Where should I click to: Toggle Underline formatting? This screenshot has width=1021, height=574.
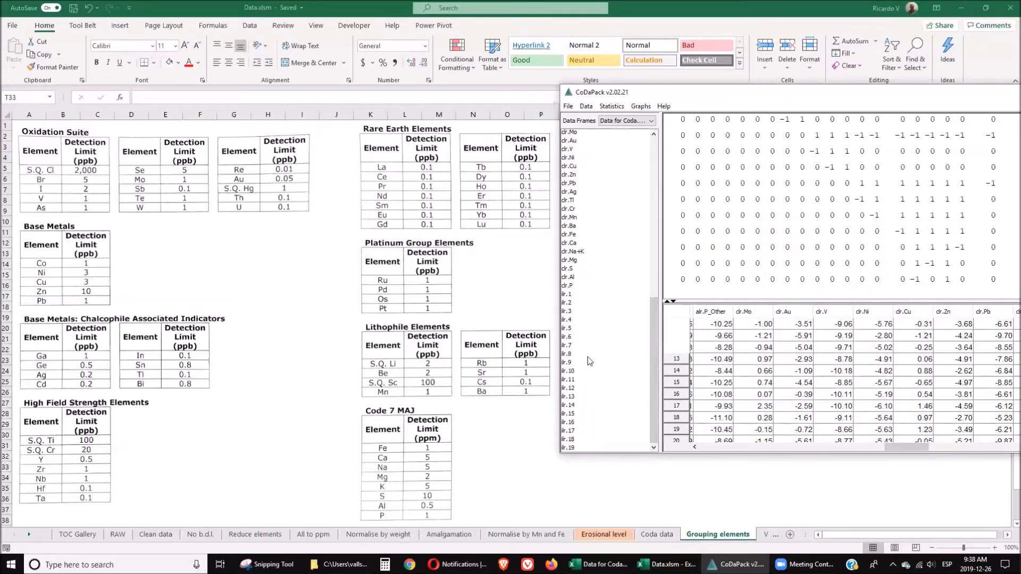pos(119,63)
